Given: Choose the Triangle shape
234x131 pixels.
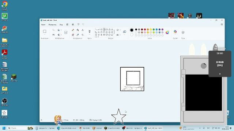Looking at the screenshot, I should pyautogui.click(x=112, y=29).
